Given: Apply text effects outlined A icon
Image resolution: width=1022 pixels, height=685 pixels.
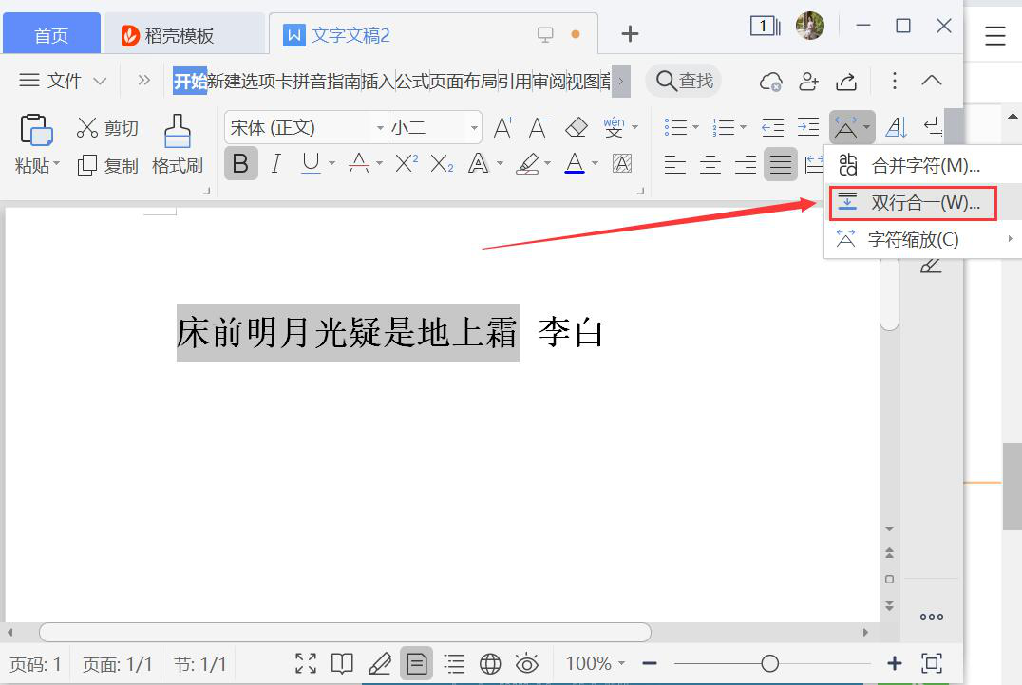Looking at the screenshot, I should (478, 163).
